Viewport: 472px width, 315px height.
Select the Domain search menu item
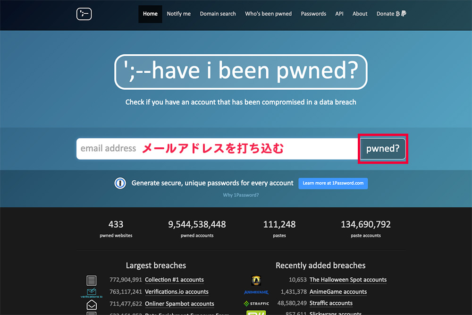coord(218,14)
